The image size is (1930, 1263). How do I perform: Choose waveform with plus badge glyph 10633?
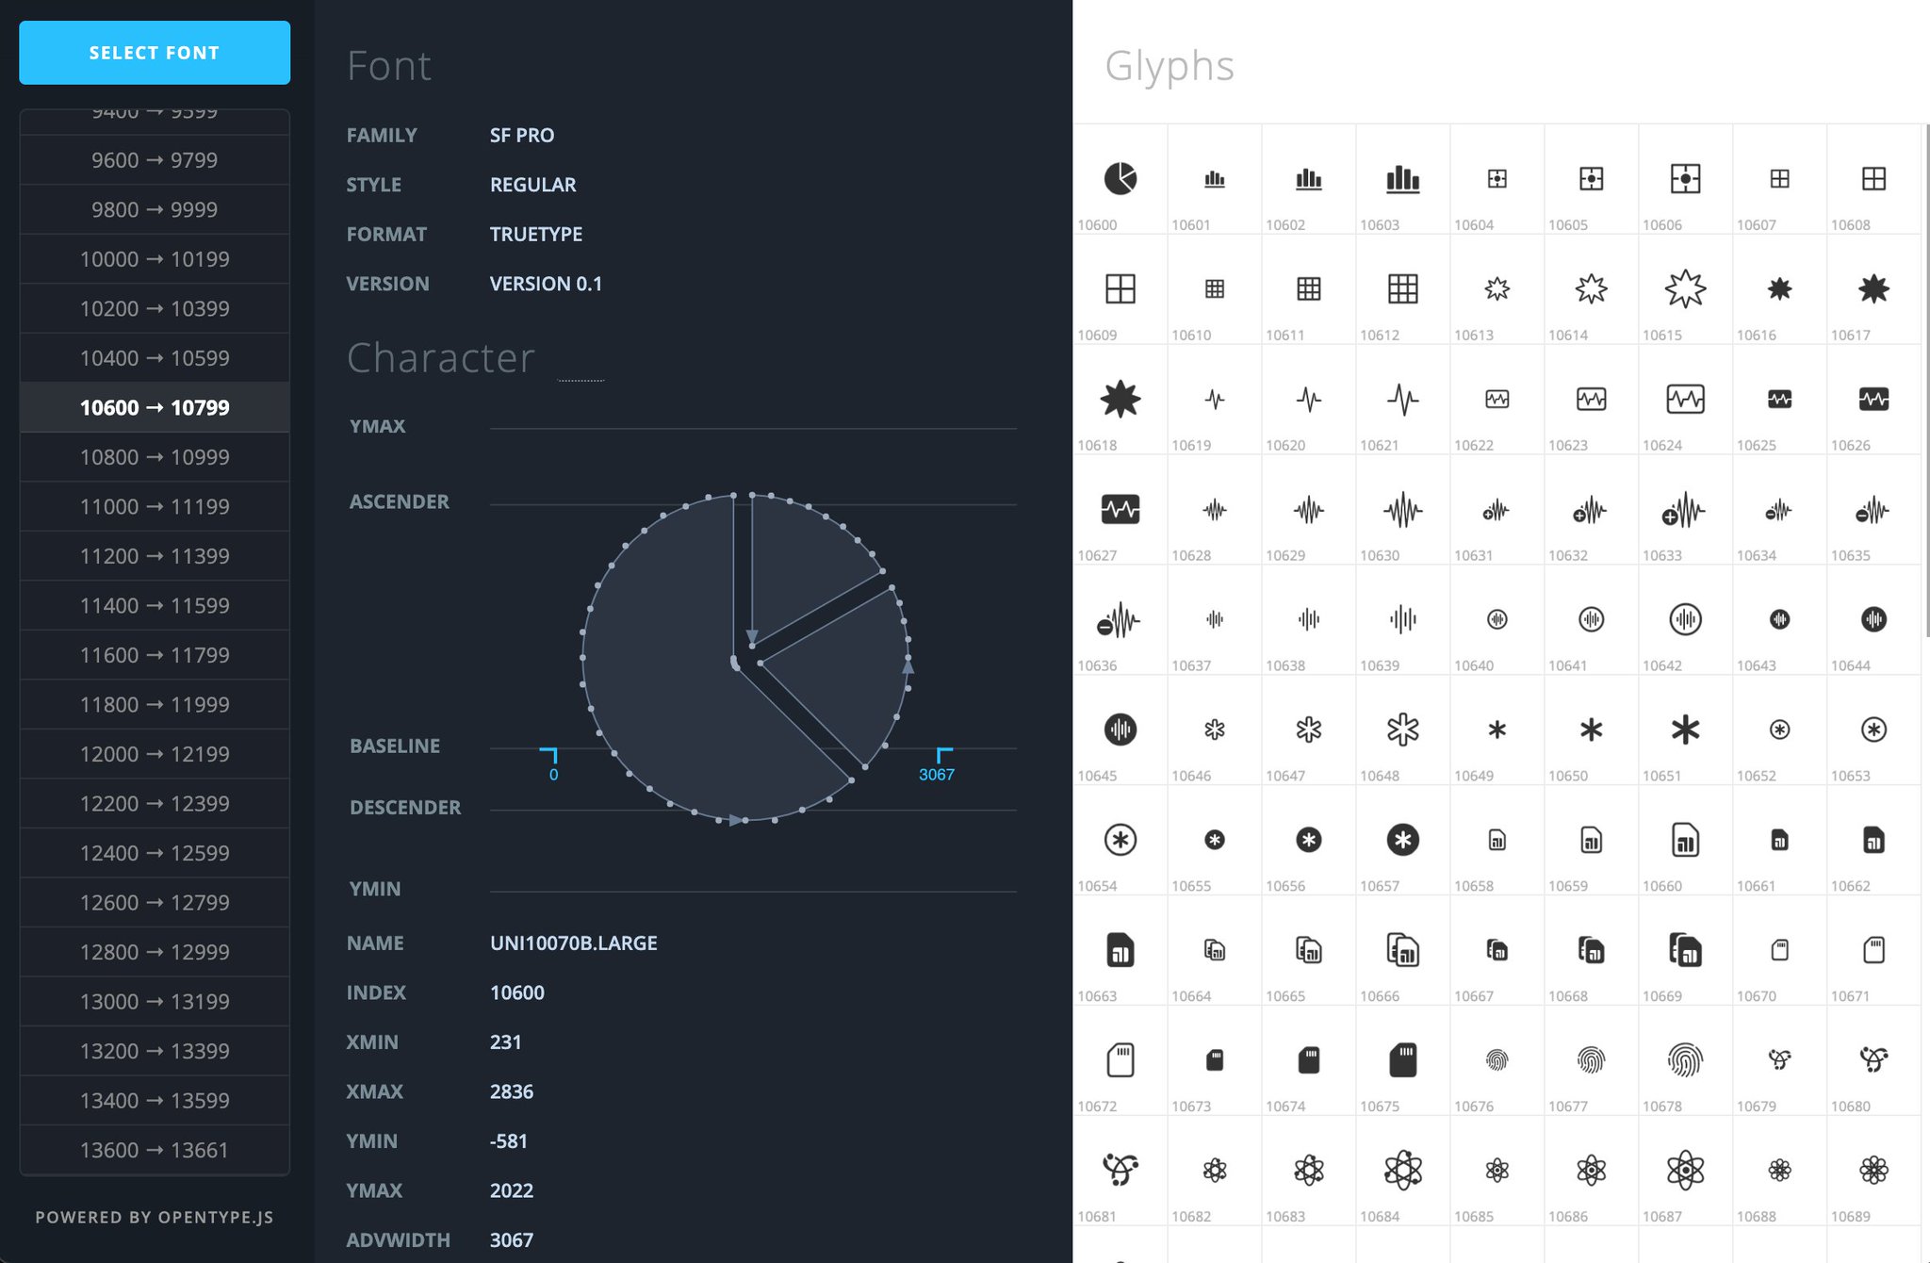[x=1686, y=510]
